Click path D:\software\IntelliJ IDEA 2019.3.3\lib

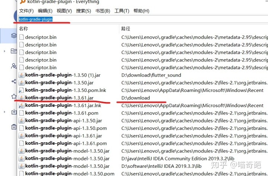pos(161,166)
